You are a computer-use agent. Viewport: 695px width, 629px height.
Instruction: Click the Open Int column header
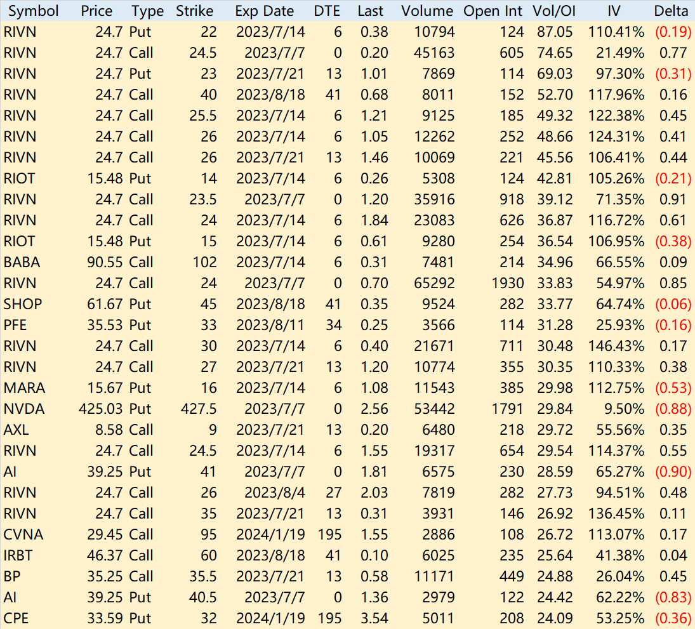(493, 11)
